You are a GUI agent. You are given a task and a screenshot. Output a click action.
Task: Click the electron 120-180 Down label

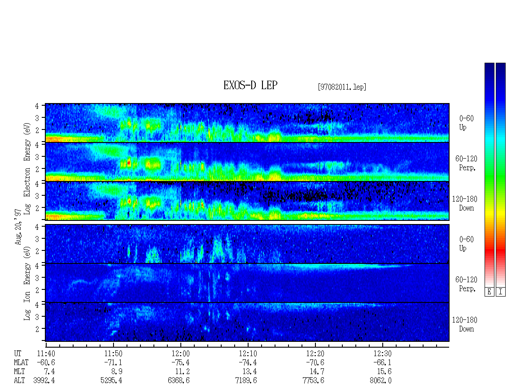[x=465, y=203]
